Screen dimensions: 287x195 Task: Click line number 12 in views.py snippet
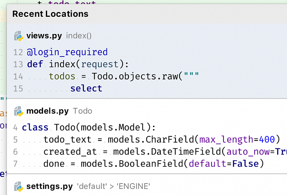point(18,52)
